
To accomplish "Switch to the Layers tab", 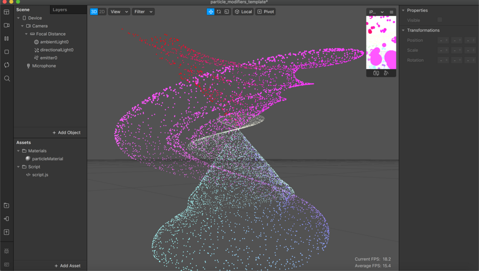I will [60, 10].
